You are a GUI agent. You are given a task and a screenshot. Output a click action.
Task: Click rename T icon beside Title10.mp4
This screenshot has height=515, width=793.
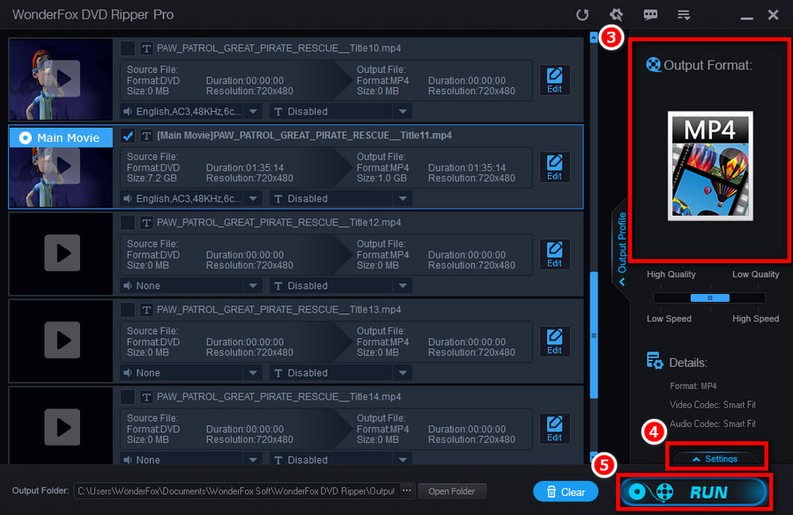point(146,48)
